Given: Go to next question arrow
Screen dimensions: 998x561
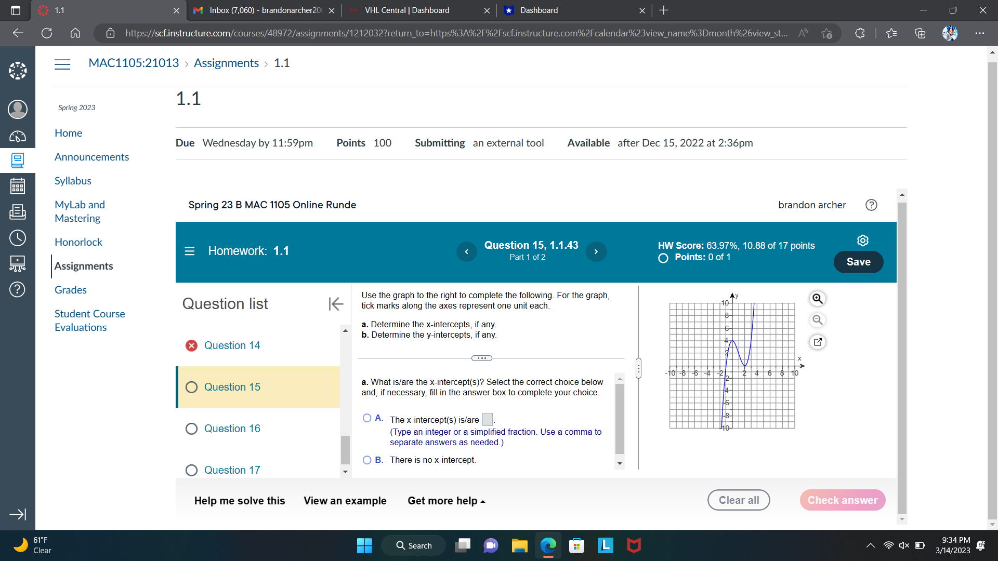Looking at the screenshot, I should [x=596, y=251].
